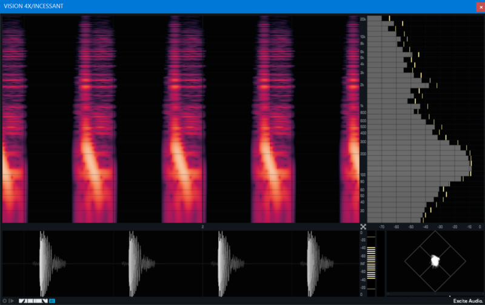Click the crossed-arrows expand icon beside the spectrogram
Viewport: 485px width, 305px height.
363,227
